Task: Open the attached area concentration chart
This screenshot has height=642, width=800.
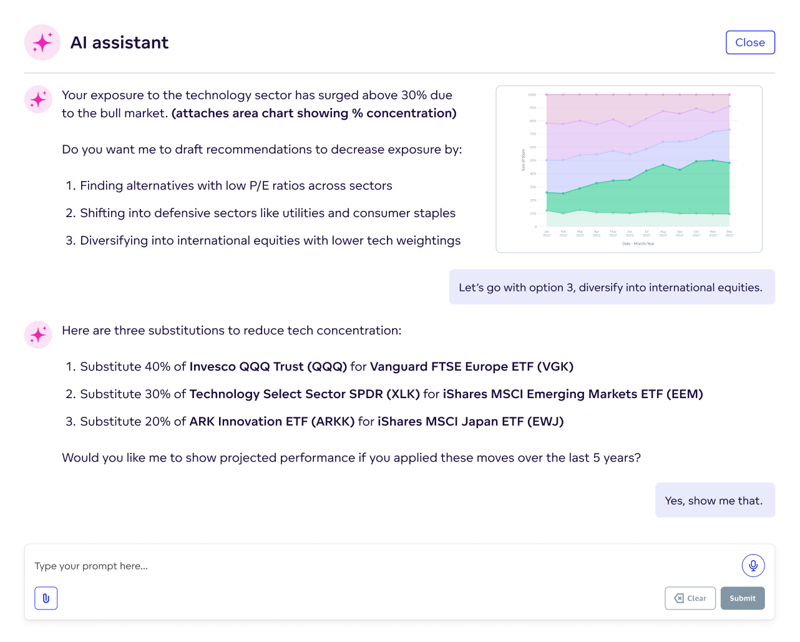Action: (629, 168)
